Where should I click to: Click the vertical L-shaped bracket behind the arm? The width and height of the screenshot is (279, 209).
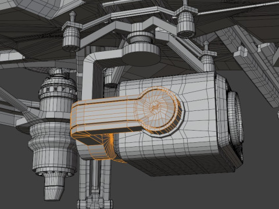click(88, 77)
